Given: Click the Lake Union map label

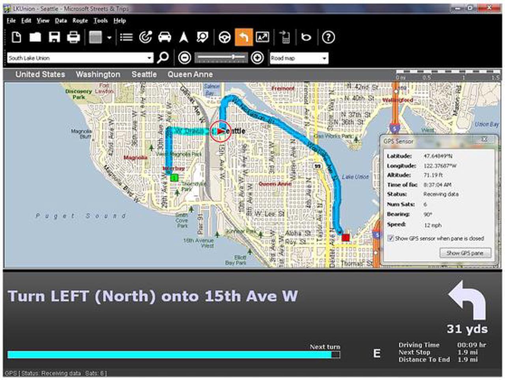Looking at the screenshot, I should [x=355, y=177].
